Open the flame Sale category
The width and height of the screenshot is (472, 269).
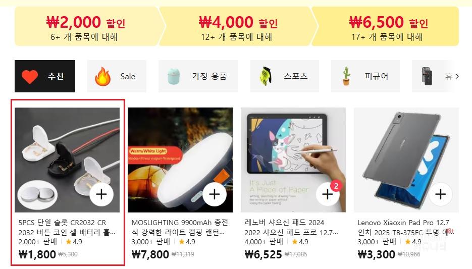click(117, 76)
